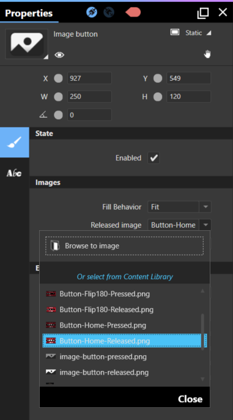Viewport: 233px width, 420px height.
Task: Uncheck the Enabled checkbox
Action: 153,158
